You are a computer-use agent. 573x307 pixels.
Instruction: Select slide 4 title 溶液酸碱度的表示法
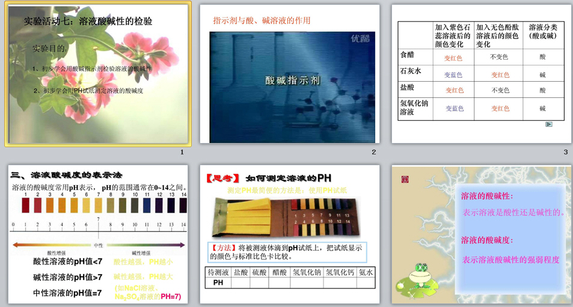[x=66, y=175]
